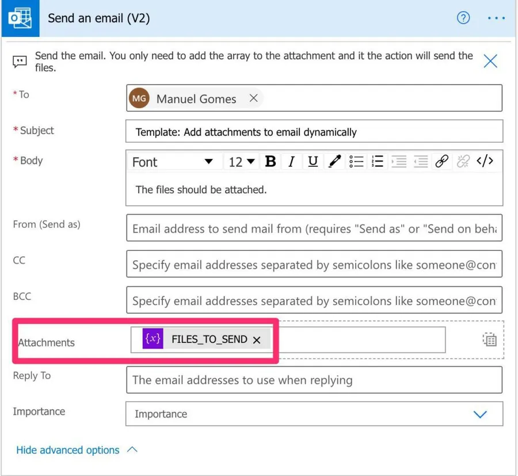Toggle italic formatting in body

point(292,162)
